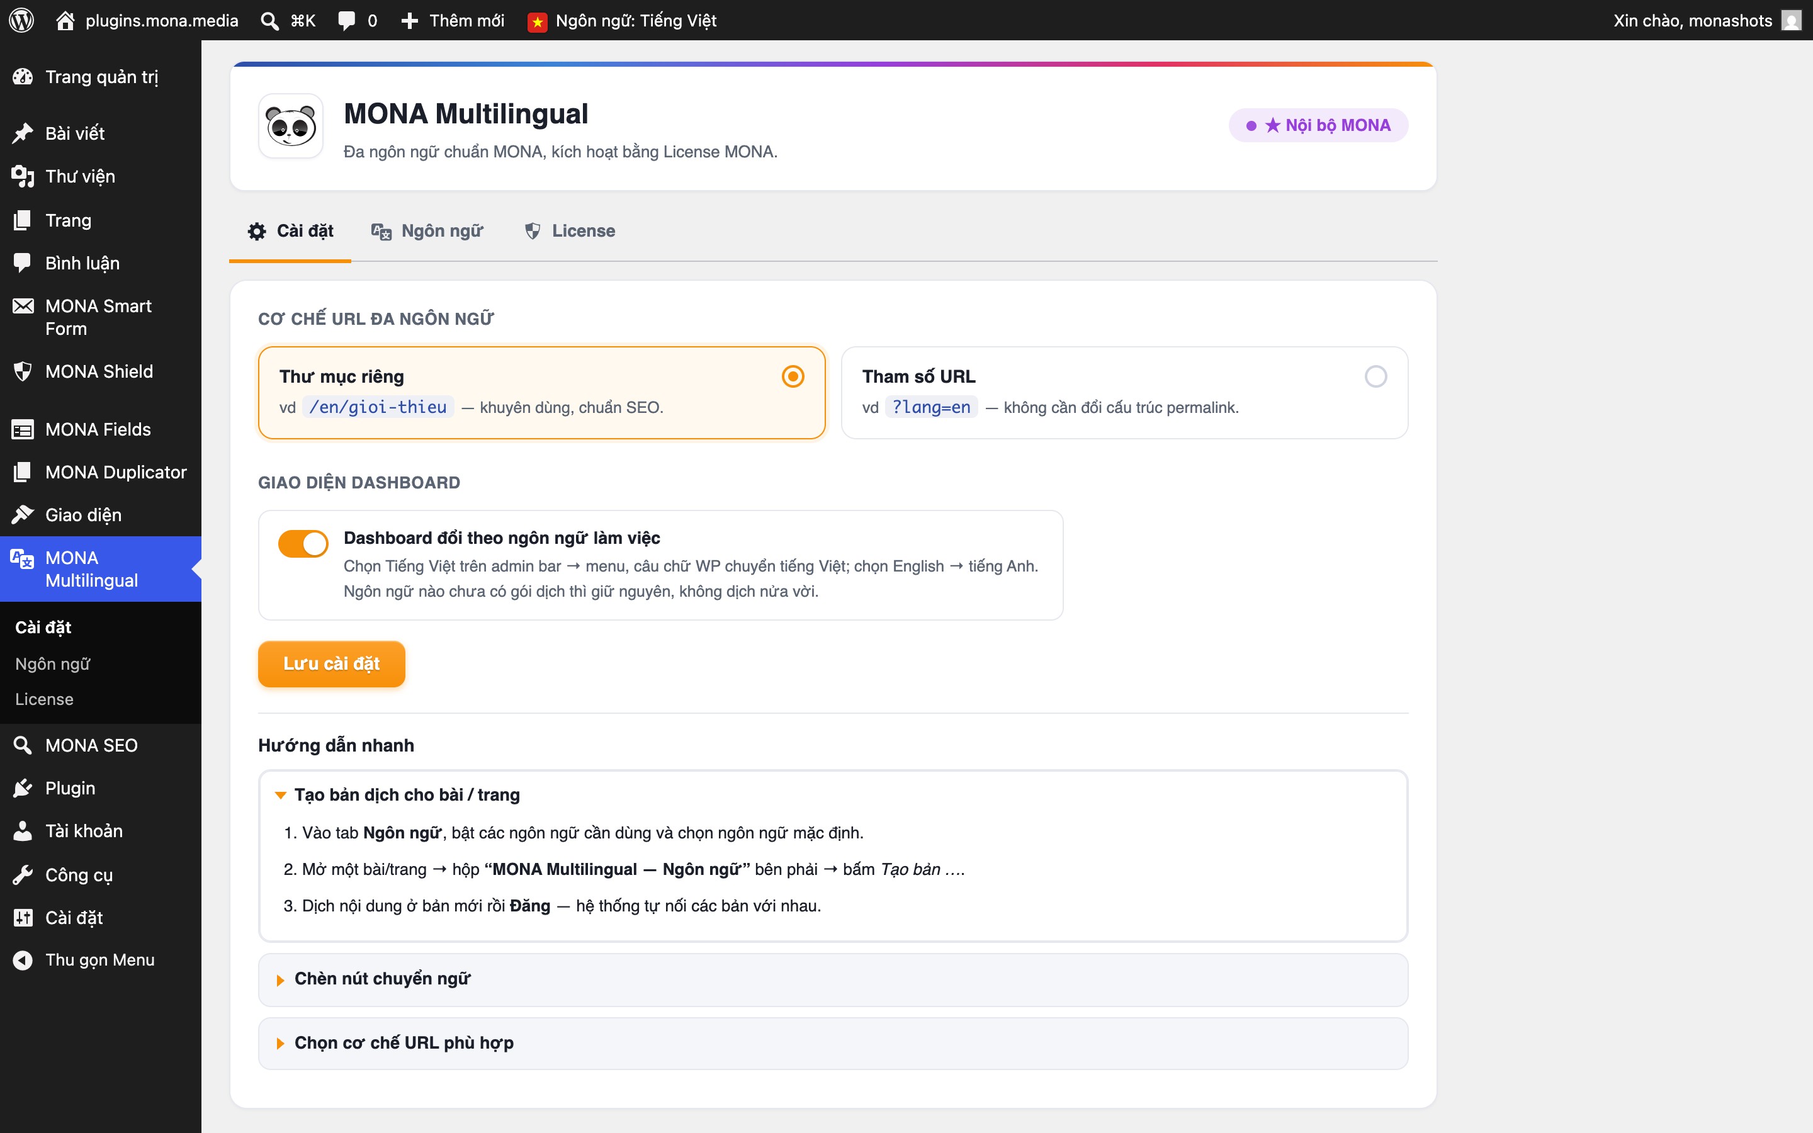Switch to the License tab
The height and width of the screenshot is (1133, 1813).
pyautogui.click(x=569, y=231)
